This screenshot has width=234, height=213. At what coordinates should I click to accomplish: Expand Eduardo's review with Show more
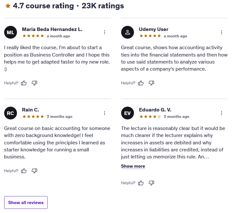point(133,166)
